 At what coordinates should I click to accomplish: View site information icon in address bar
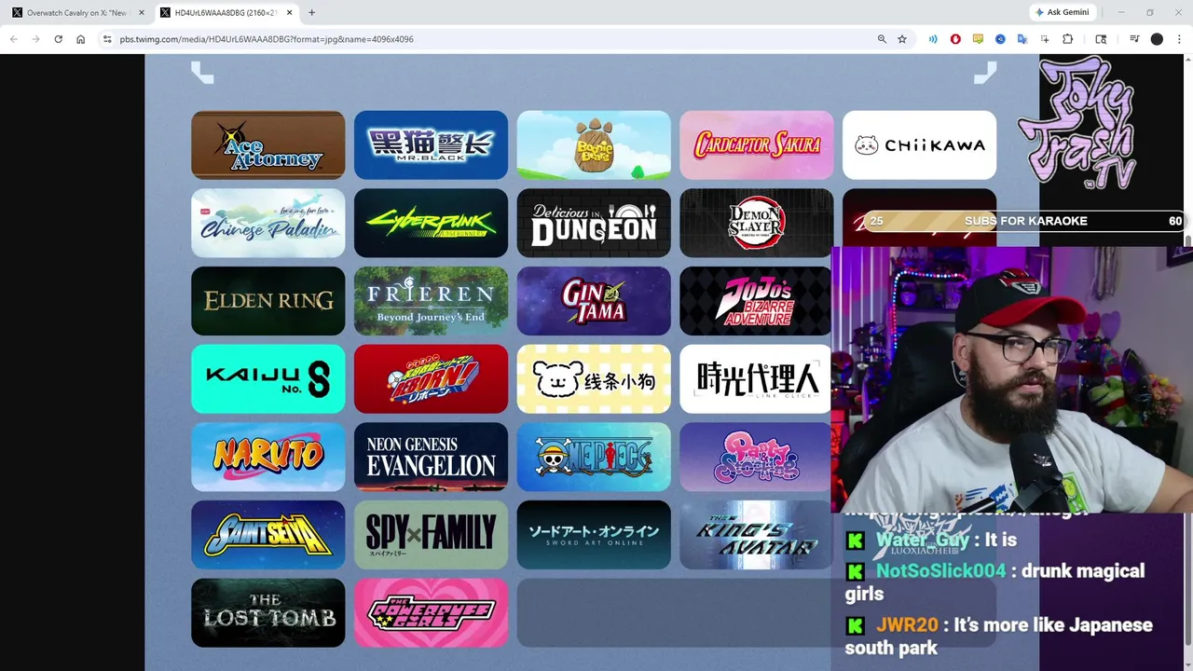[107, 39]
